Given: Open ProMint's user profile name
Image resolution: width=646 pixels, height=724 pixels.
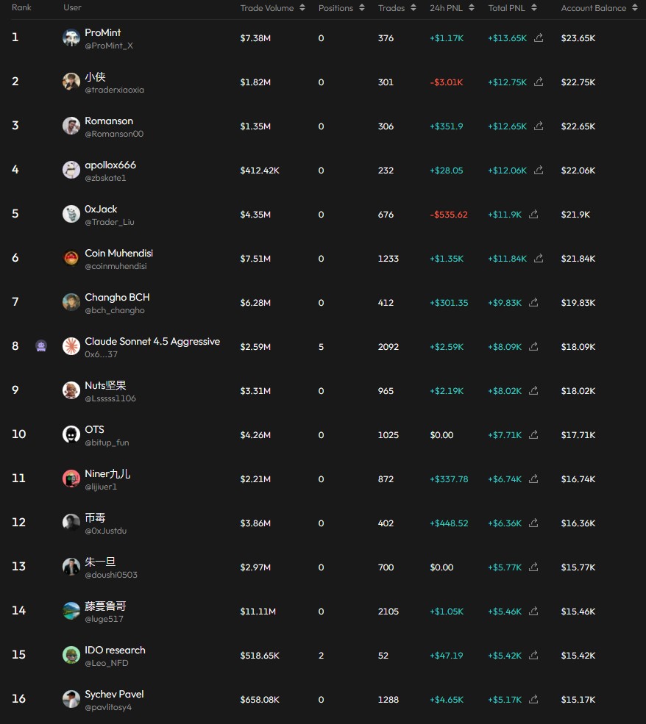Looking at the screenshot, I should tap(103, 32).
